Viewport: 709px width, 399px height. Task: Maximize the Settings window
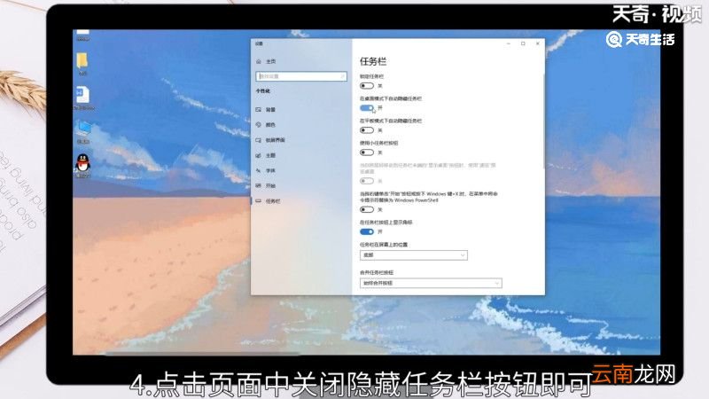pos(523,43)
